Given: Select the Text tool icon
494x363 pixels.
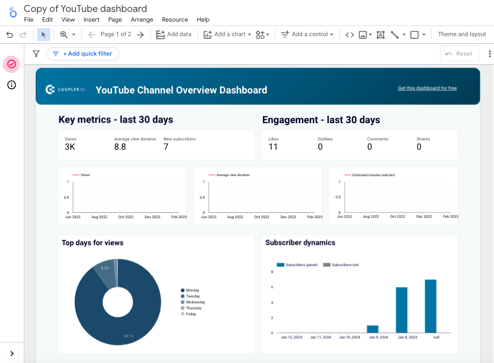Looking at the screenshot, I should (380, 34).
